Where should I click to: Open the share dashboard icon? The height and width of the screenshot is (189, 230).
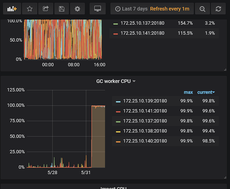coord(46,8)
